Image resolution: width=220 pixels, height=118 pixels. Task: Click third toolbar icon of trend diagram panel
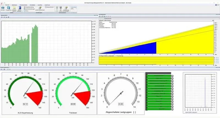click(x=105, y=16)
